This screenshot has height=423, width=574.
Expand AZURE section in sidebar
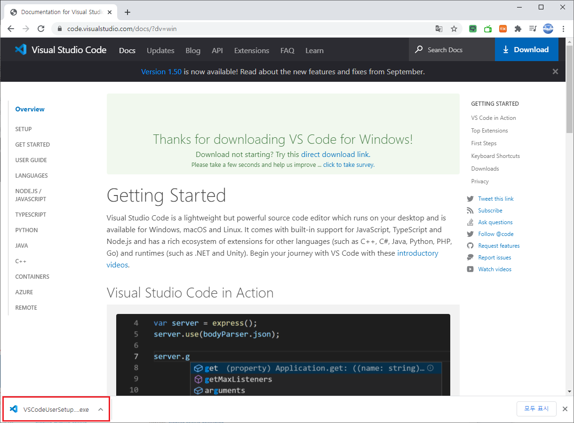(24, 292)
